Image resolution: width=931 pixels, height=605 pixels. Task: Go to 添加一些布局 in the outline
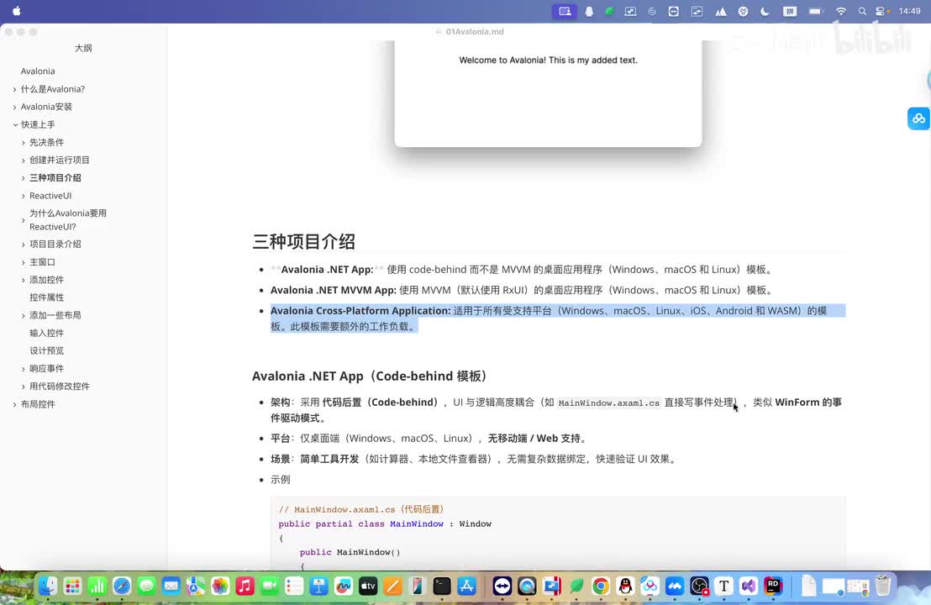click(x=55, y=315)
